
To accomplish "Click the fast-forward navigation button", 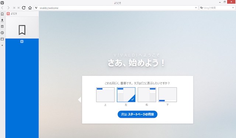I will [18, 8].
